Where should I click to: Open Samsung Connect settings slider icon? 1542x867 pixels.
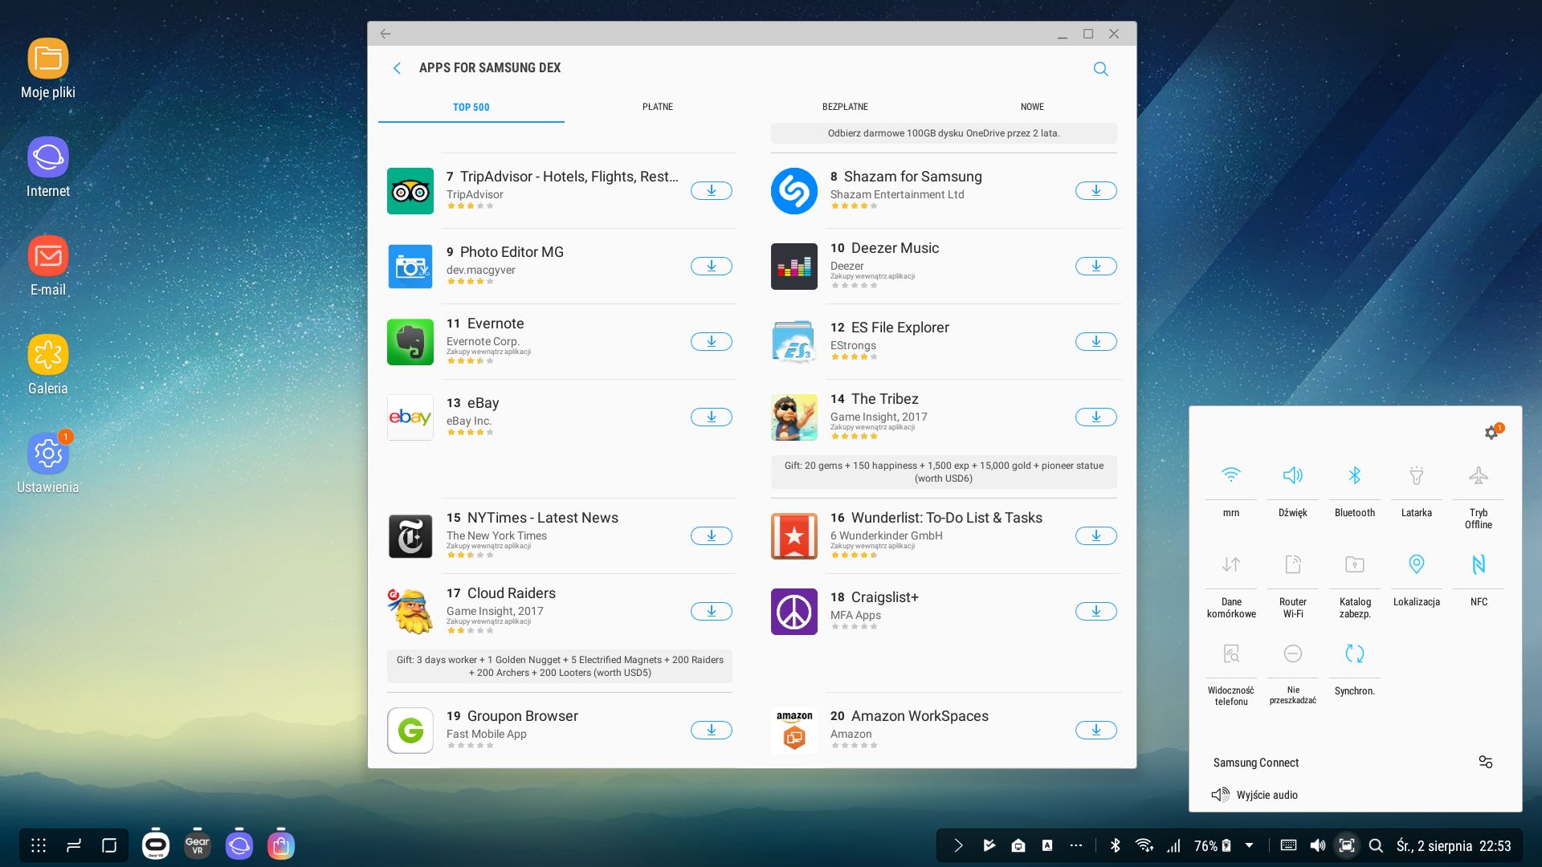pyautogui.click(x=1486, y=762)
